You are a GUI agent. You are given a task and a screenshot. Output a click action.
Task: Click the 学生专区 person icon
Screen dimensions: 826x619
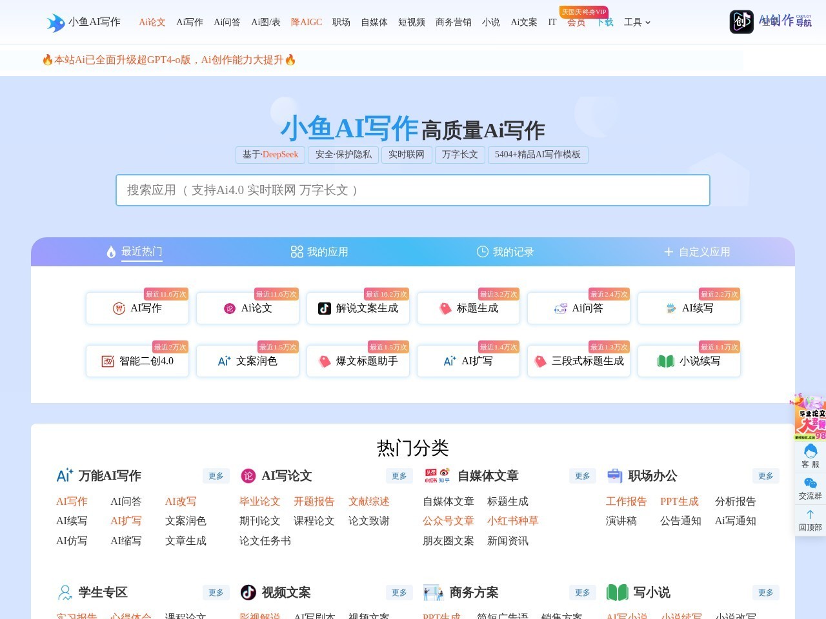[65, 593]
